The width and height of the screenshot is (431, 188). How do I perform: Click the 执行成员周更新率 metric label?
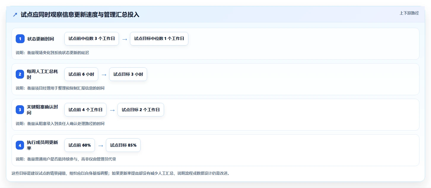(x=42, y=145)
